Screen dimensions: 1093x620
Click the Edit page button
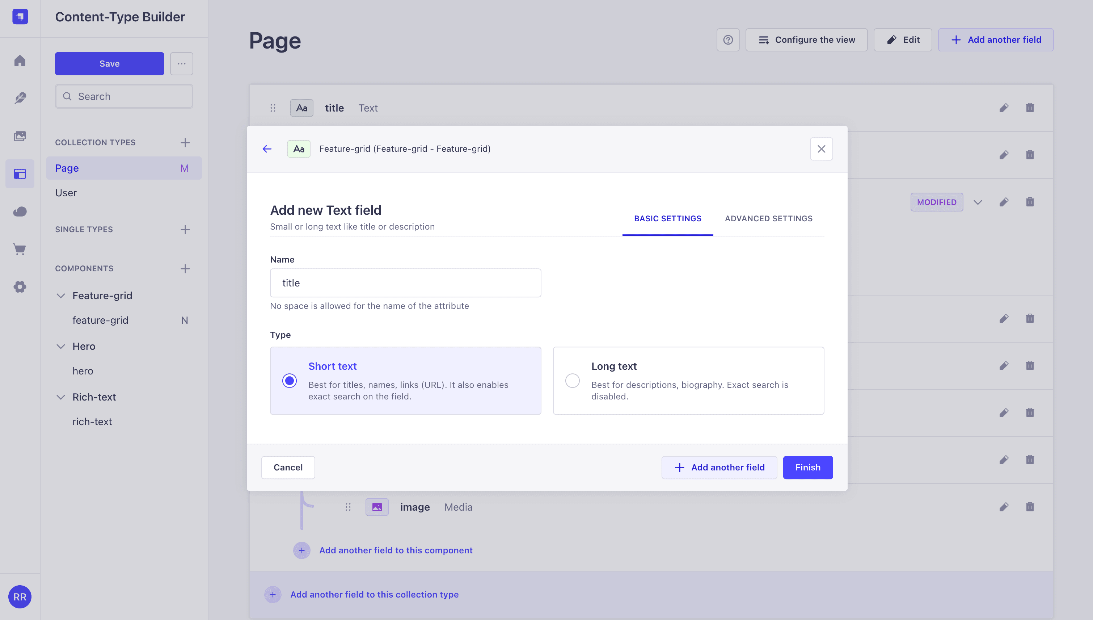tap(902, 39)
